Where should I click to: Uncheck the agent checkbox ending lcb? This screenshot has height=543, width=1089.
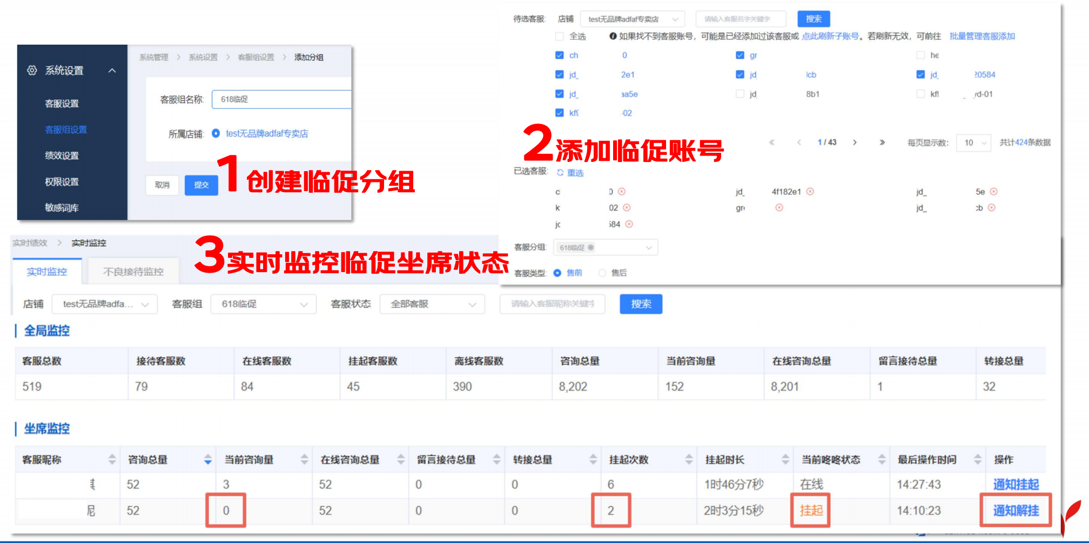coord(740,74)
